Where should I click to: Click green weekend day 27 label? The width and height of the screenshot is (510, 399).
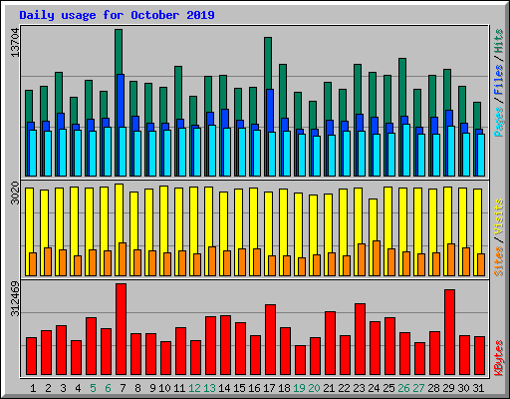tap(418, 388)
